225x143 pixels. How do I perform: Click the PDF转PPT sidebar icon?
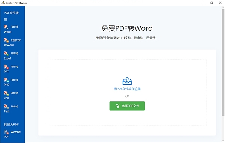pos(6,67)
